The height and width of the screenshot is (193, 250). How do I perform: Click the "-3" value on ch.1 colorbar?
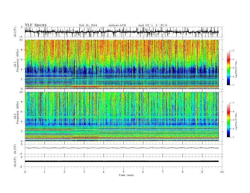[x=233, y=51]
